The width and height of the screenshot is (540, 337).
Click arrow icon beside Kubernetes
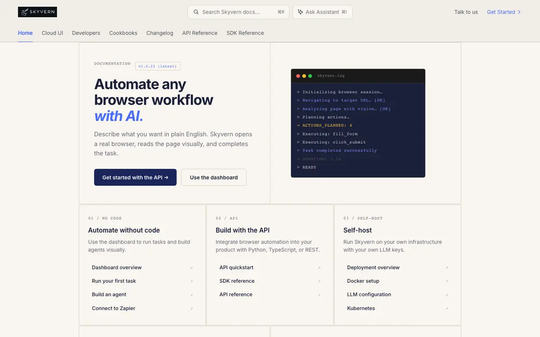point(447,309)
